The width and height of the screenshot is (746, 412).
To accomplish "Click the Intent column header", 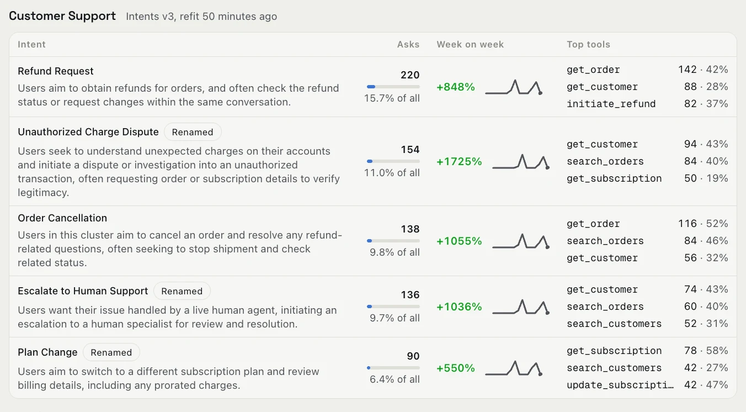I will [x=31, y=45].
